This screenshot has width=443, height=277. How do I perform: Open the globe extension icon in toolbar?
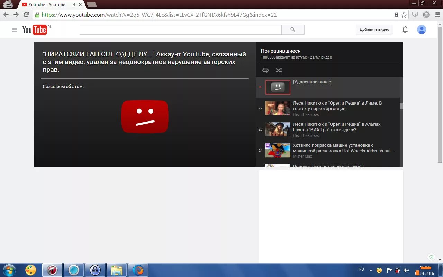pos(426,15)
